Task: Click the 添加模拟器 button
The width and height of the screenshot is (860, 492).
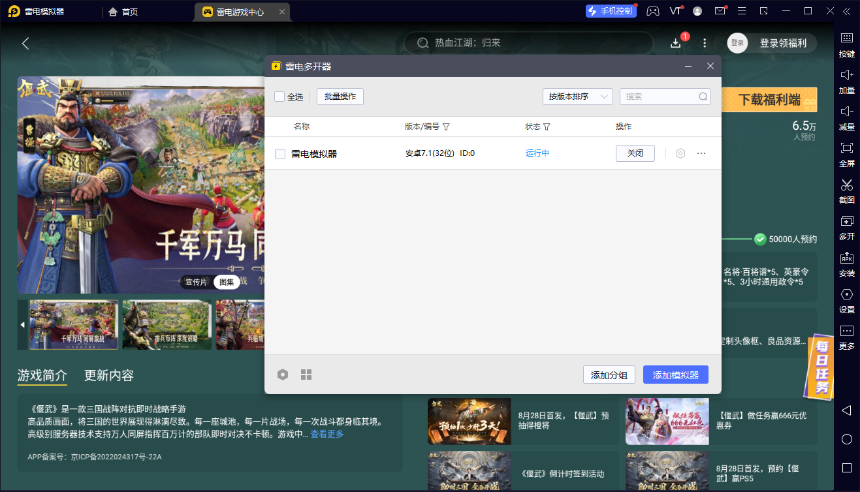Action: pyautogui.click(x=676, y=375)
